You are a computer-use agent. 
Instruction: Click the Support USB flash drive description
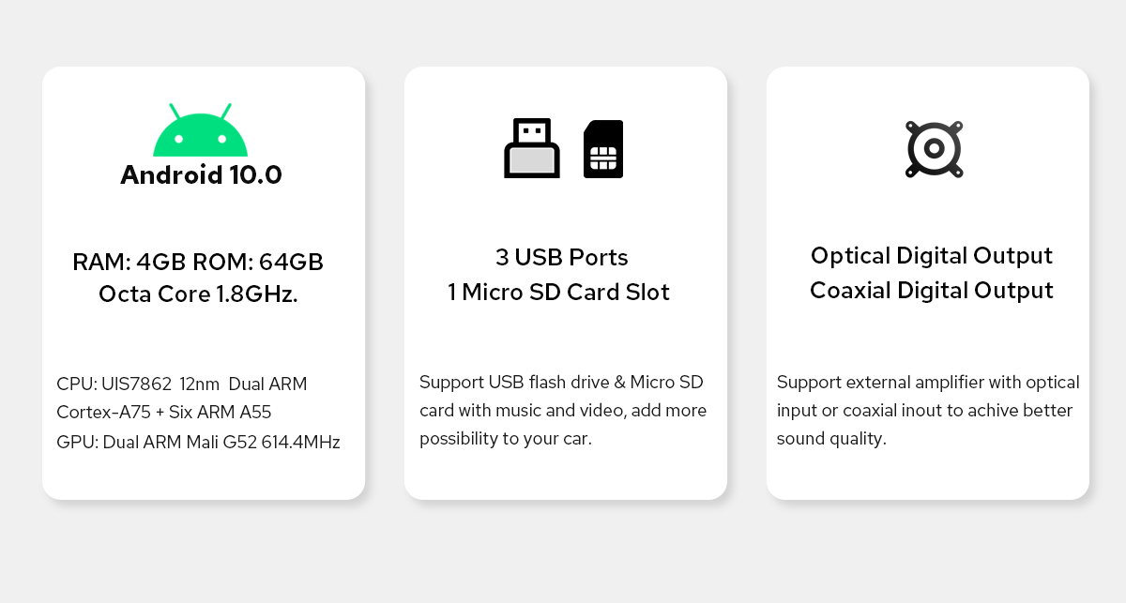pyautogui.click(x=563, y=410)
